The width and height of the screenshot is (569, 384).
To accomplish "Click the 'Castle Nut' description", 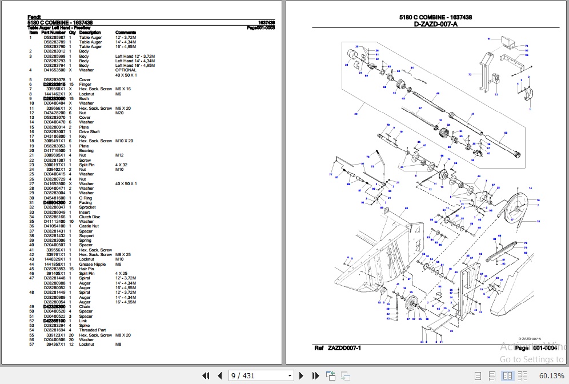I will point(89,226).
